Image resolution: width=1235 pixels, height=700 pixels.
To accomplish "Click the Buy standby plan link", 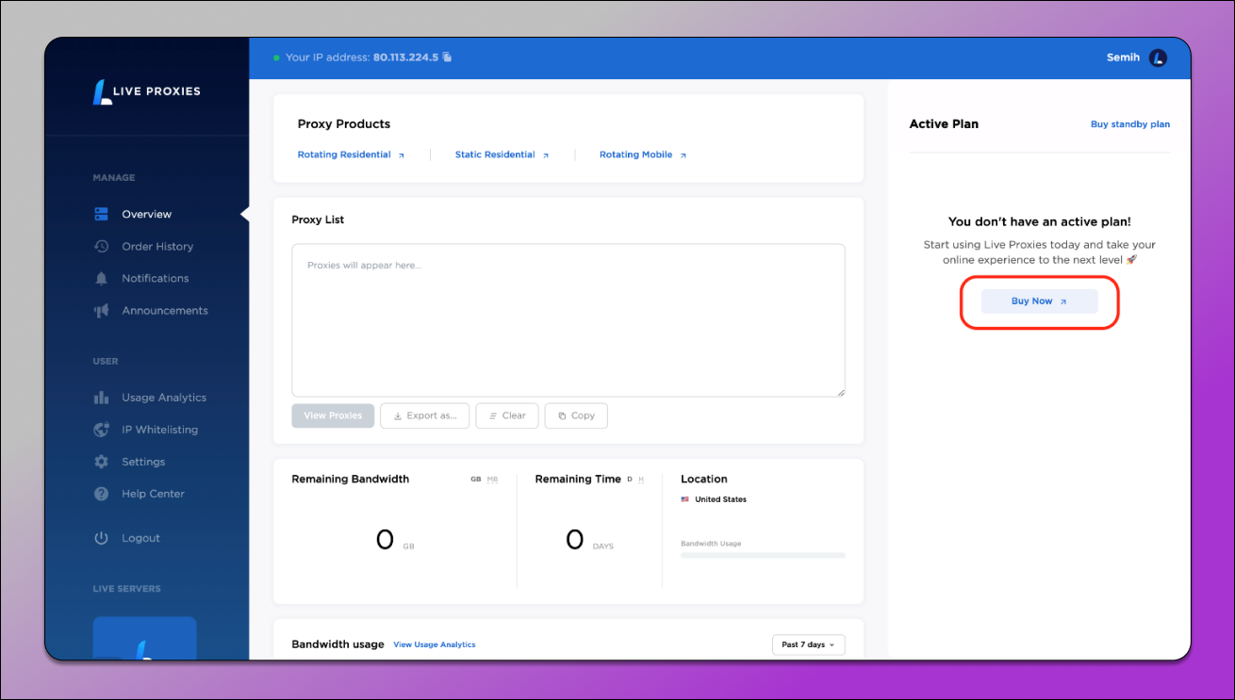I will click(x=1130, y=124).
